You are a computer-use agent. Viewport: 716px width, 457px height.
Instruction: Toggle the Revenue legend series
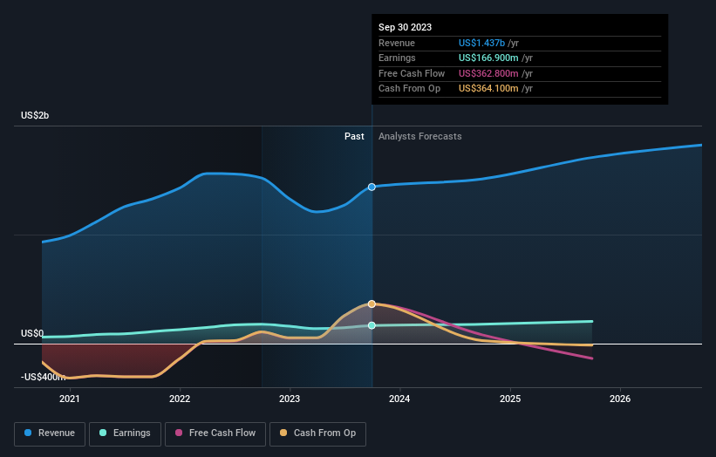click(x=50, y=433)
